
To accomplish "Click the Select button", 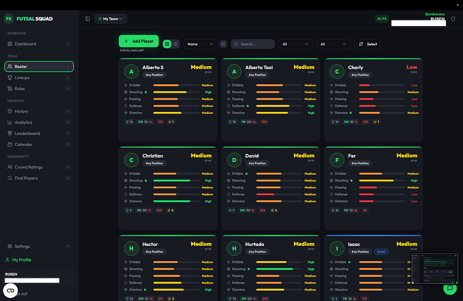I will (x=368, y=44).
